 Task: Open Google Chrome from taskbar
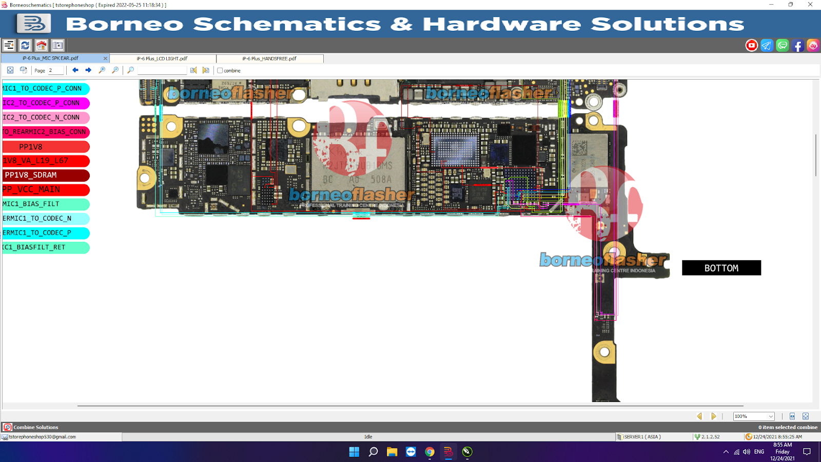[x=429, y=452]
